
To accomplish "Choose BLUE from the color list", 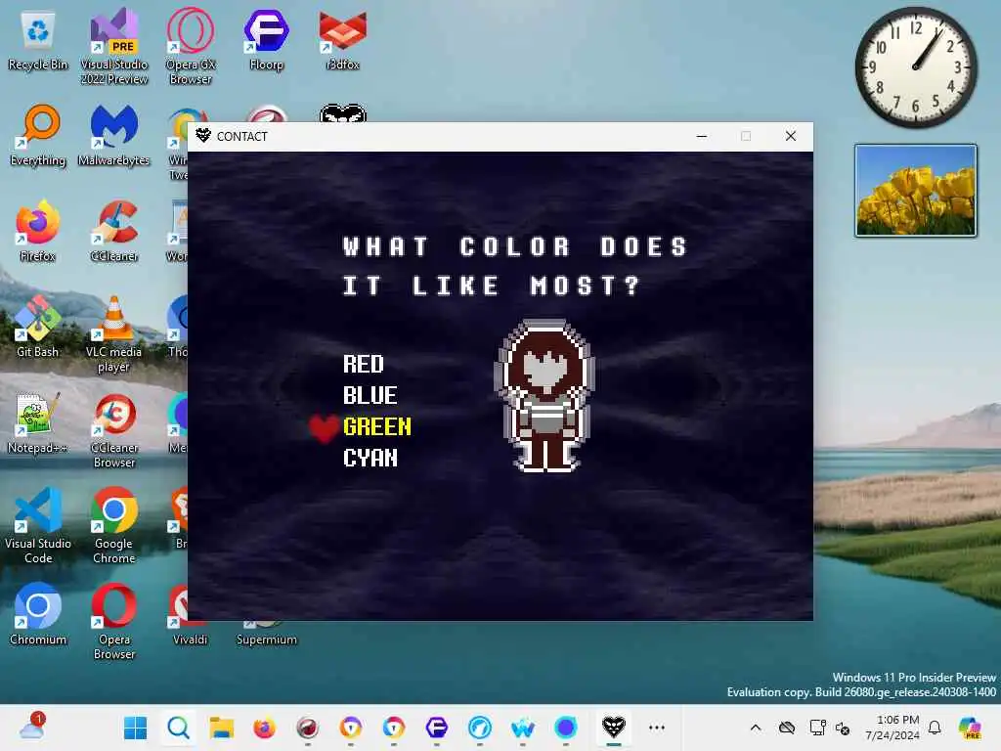I will tap(370, 395).
